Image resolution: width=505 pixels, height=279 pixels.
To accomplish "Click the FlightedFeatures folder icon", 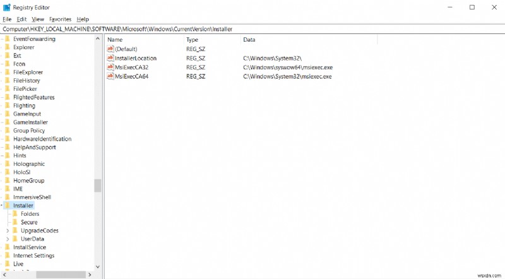I will [8, 97].
